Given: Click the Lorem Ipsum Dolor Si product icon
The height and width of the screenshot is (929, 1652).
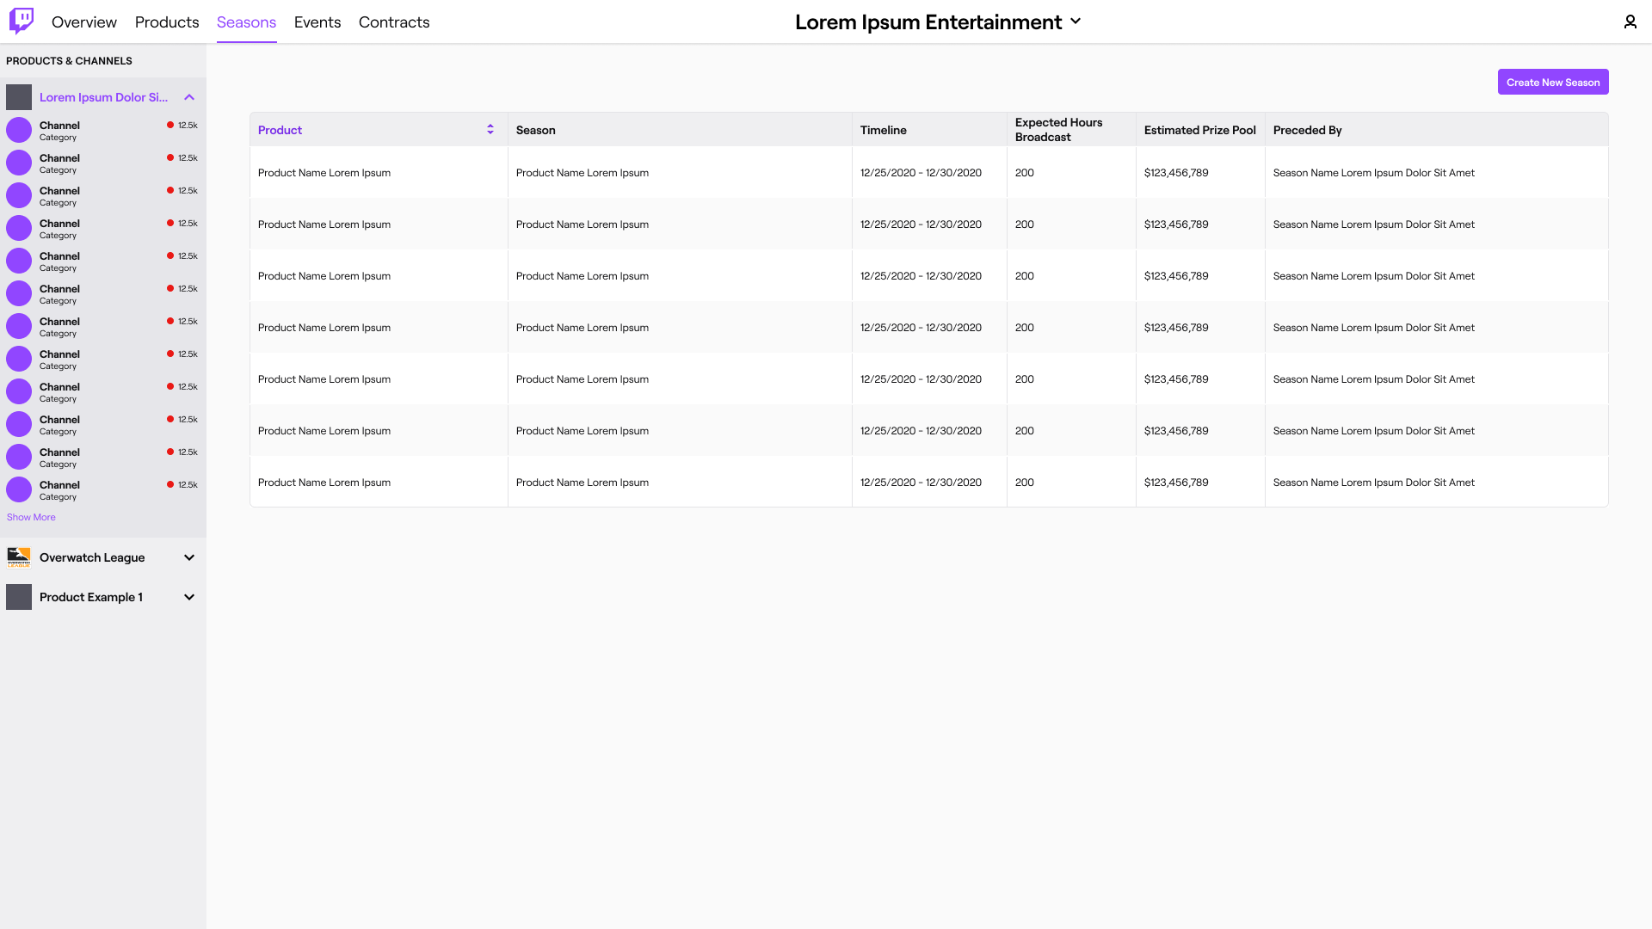Looking at the screenshot, I should (18, 96).
